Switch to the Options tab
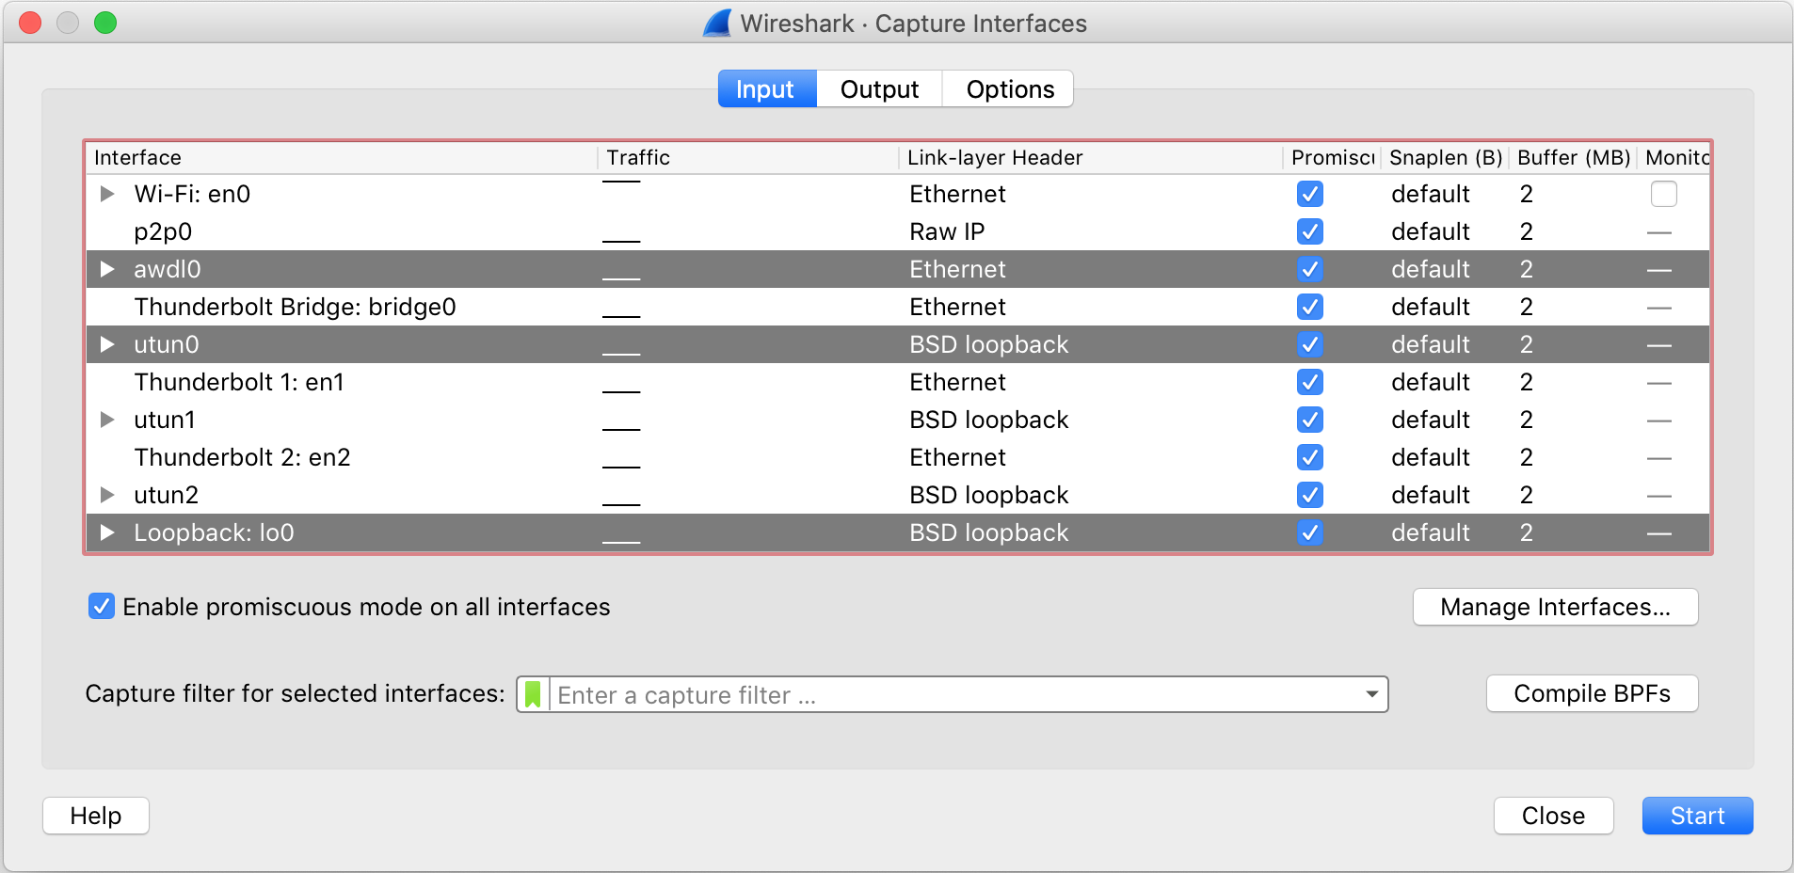 (x=1009, y=89)
